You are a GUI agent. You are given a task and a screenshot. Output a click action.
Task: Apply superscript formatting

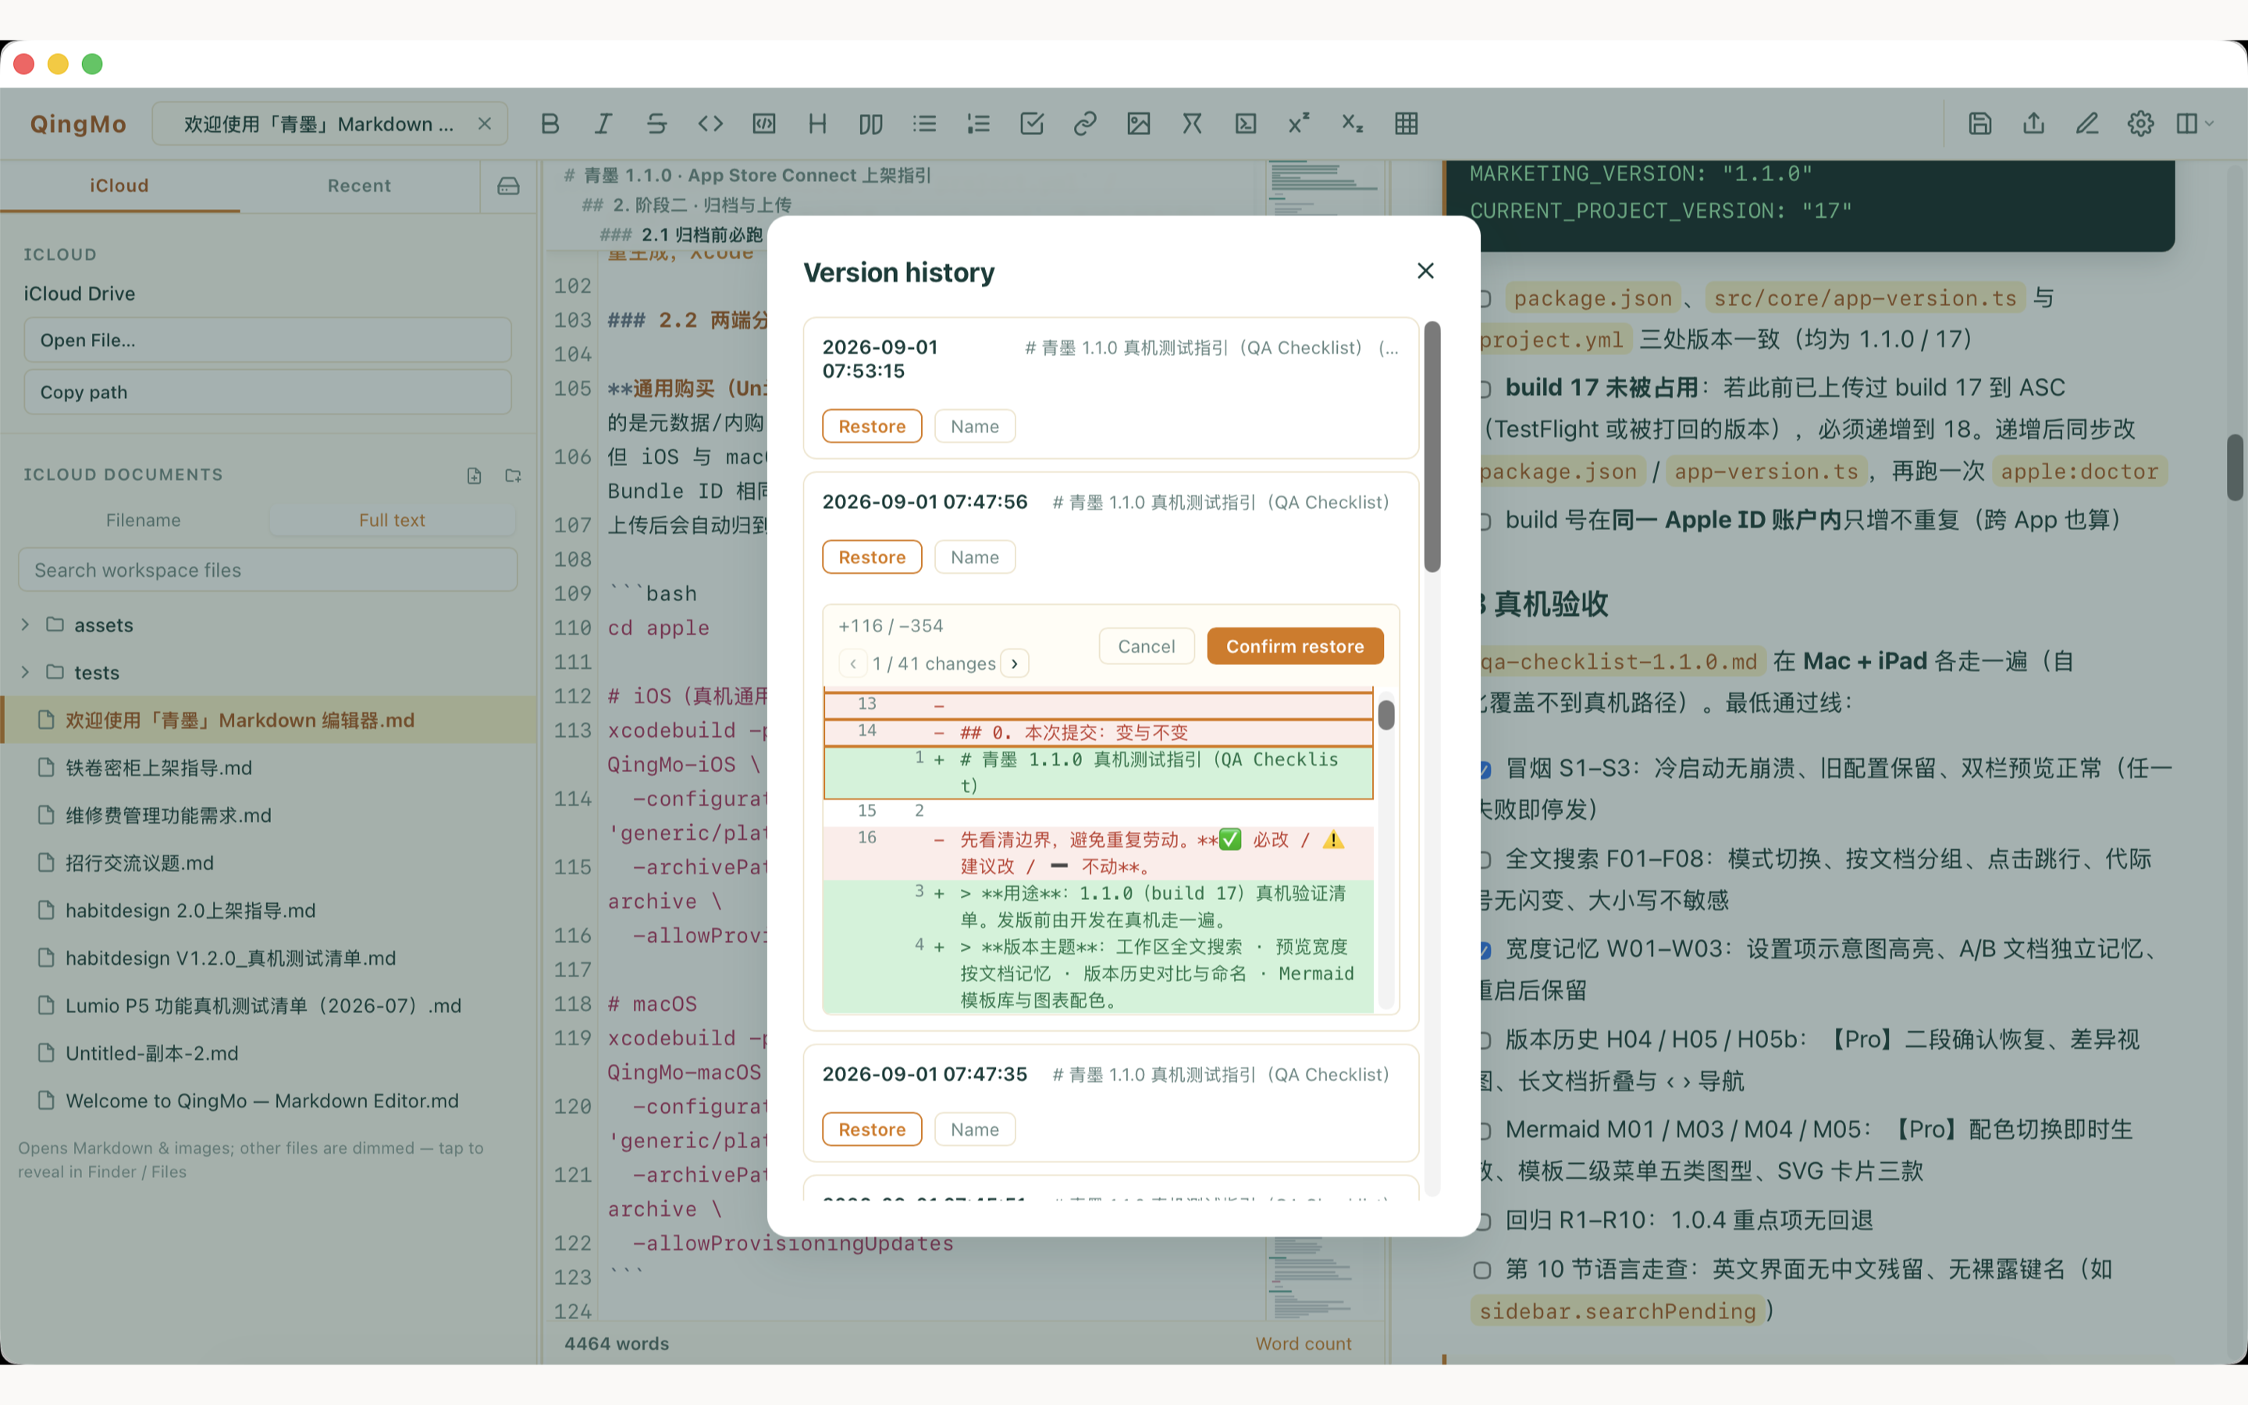pyautogui.click(x=1299, y=123)
